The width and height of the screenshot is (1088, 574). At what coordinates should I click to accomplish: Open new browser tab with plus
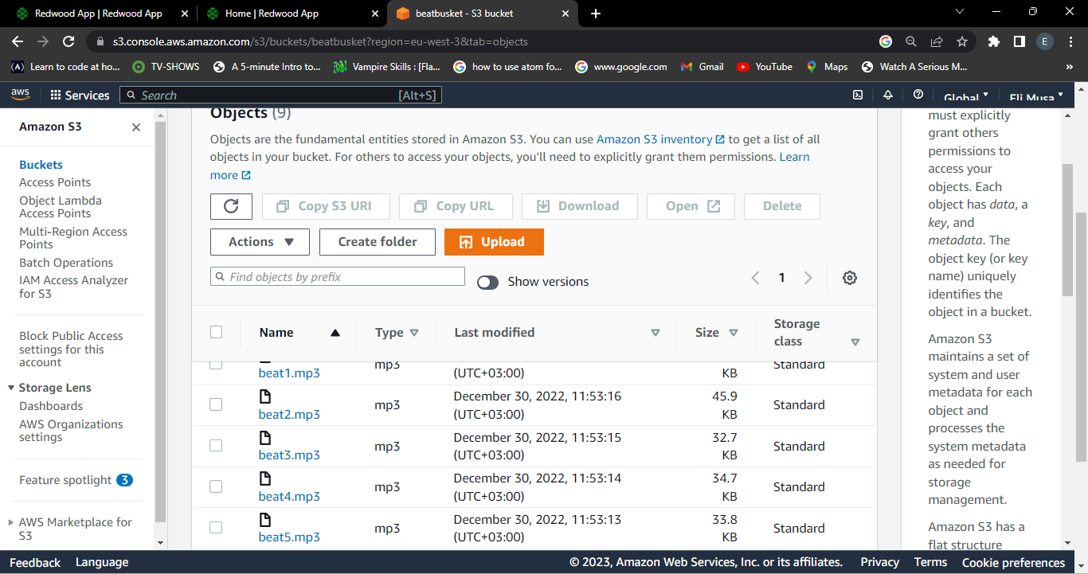pos(596,14)
